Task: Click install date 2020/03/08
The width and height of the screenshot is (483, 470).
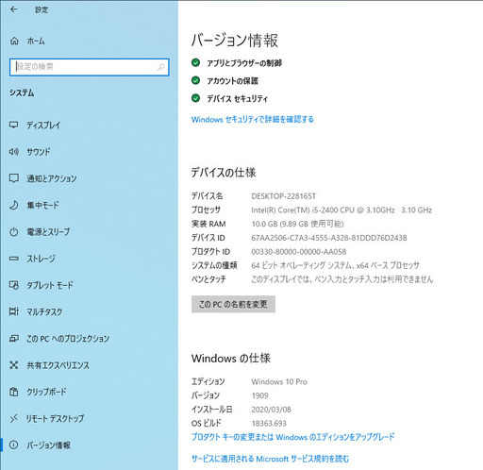Action: pyautogui.click(x=271, y=410)
